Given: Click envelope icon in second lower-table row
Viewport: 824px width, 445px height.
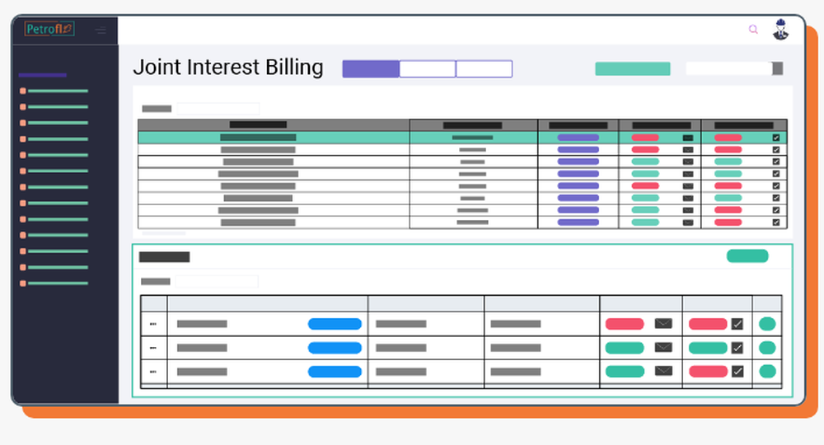Looking at the screenshot, I should tap(663, 348).
